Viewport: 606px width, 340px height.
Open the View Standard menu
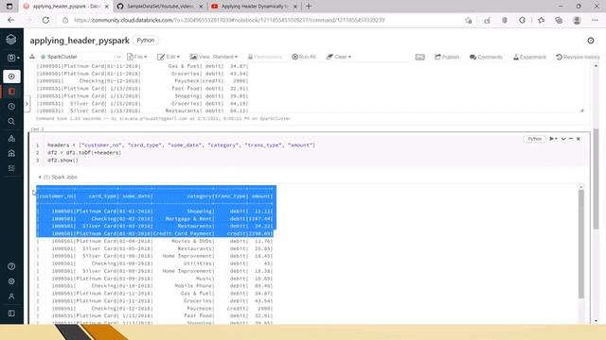coord(214,57)
